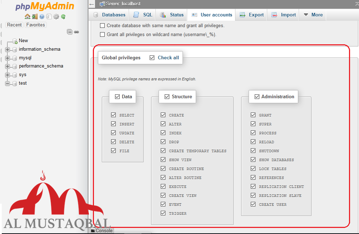Reload the navigation panel icon
The height and width of the screenshot is (234, 359).
[64, 16]
